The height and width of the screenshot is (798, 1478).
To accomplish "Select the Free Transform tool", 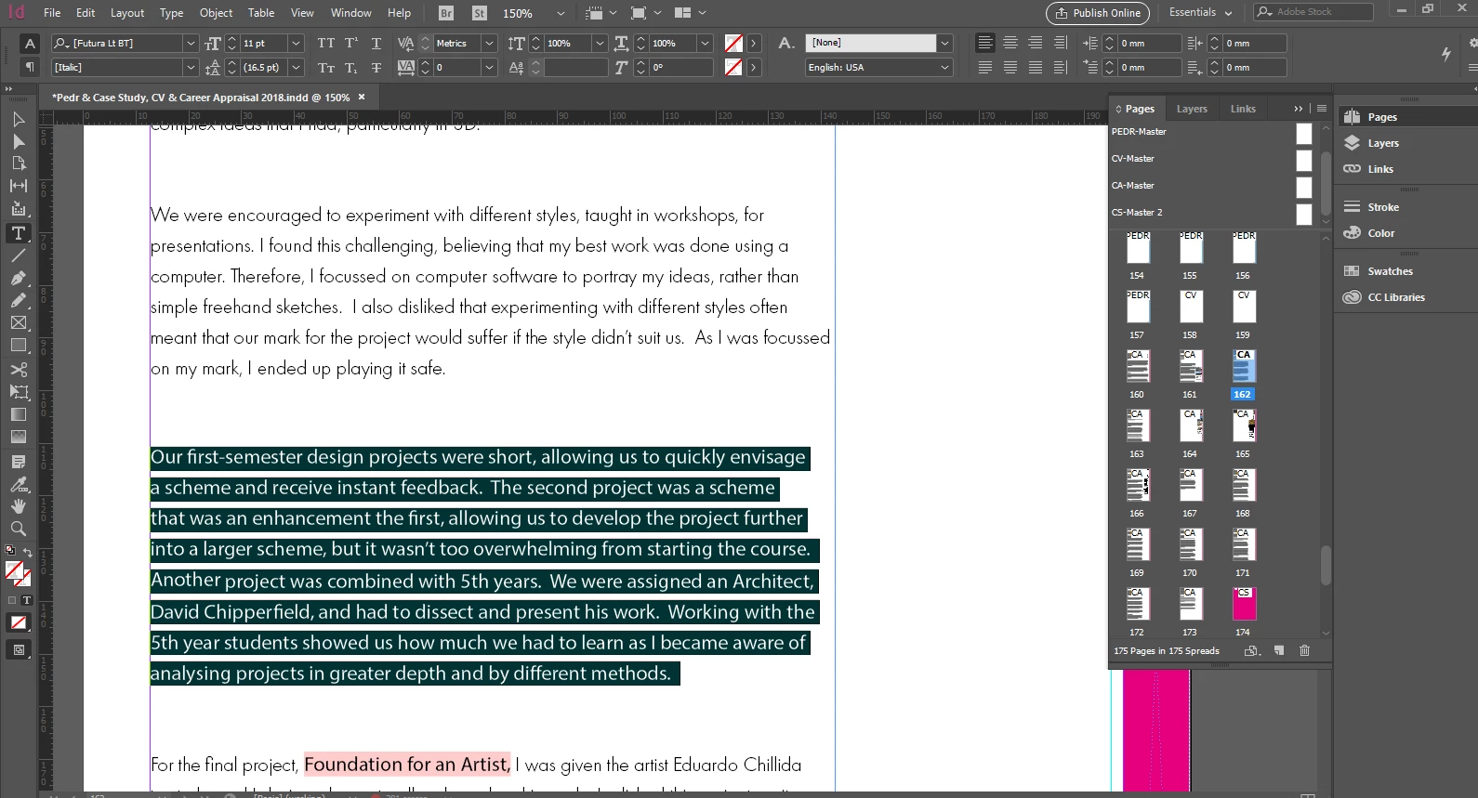I will point(18,392).
